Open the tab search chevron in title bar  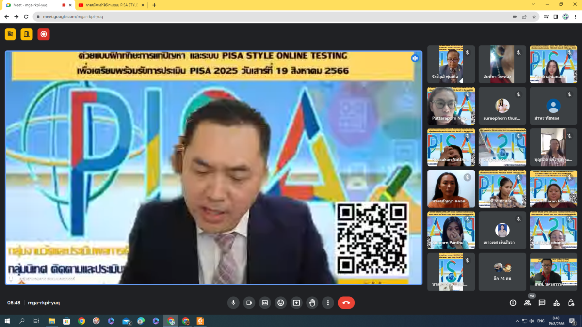tap(533, 4)
